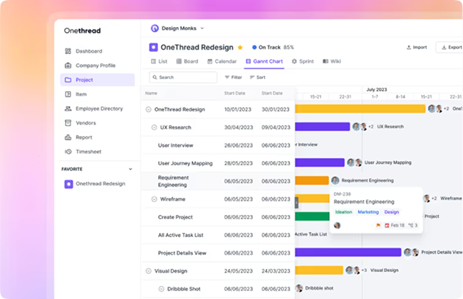Collapse the Wireframe task group
Screen dimensions: 463x299
point(154,199)
